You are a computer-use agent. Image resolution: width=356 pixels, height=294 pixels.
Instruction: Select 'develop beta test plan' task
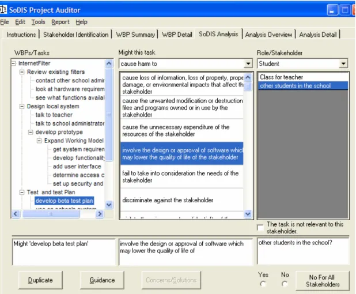pos(65,201)
